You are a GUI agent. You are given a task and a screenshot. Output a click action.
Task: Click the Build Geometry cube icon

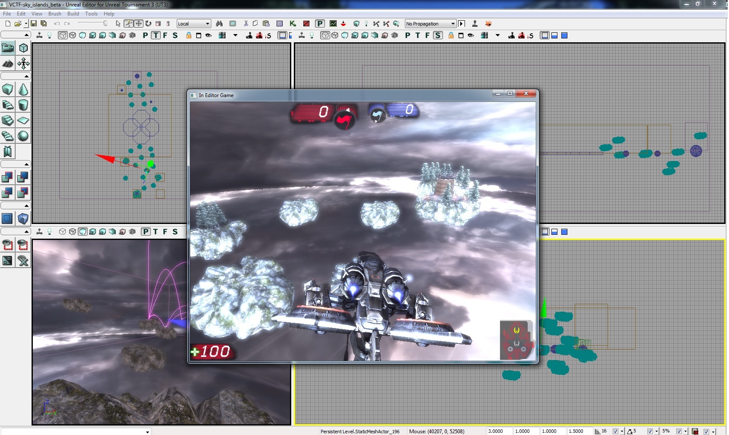(357, 24)
